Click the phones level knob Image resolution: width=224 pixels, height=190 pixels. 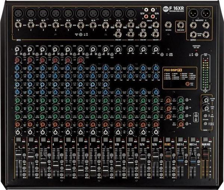click(x=206, y=108)
